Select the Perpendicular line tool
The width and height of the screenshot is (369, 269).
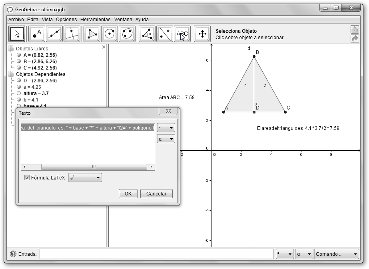(72, 34)
